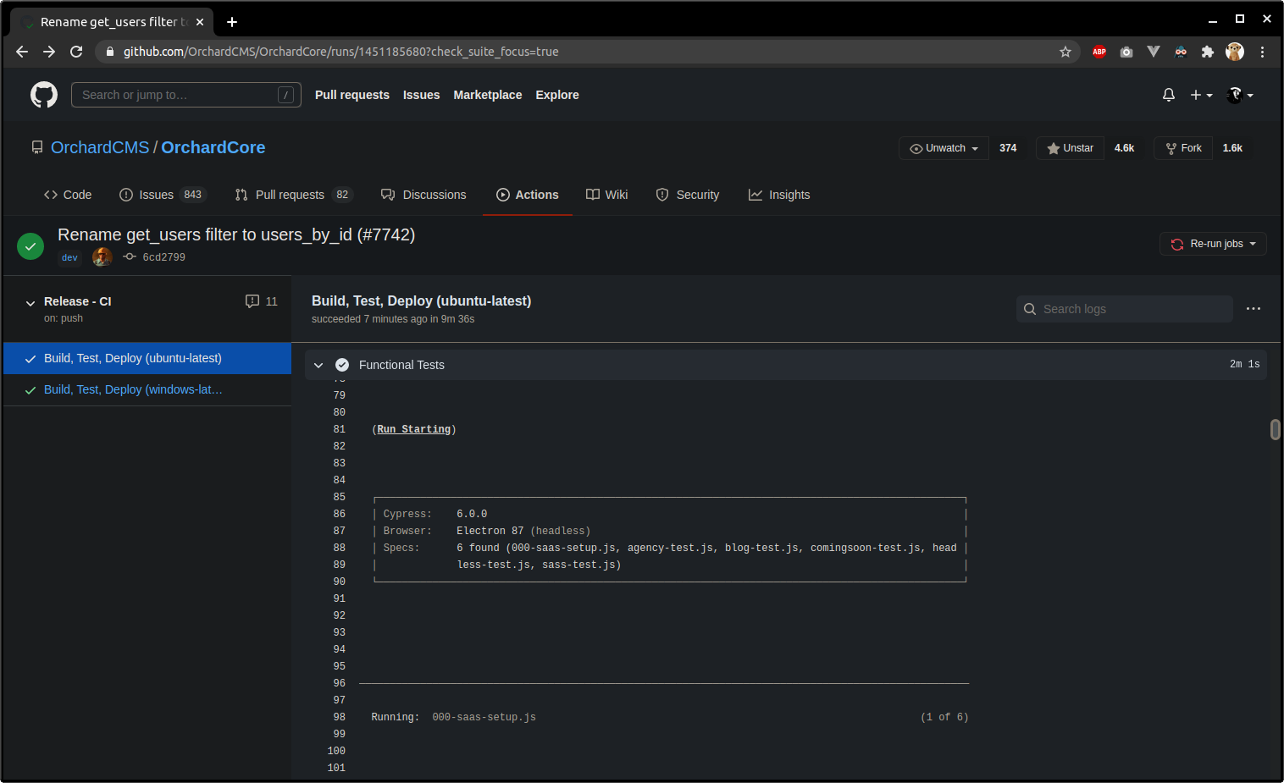Open the Adblock Plus extension icon

(x=1099, y=52)
